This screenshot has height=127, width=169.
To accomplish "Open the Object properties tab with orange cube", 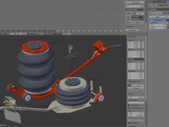I will pyautogui.click(x=163, y=1).
